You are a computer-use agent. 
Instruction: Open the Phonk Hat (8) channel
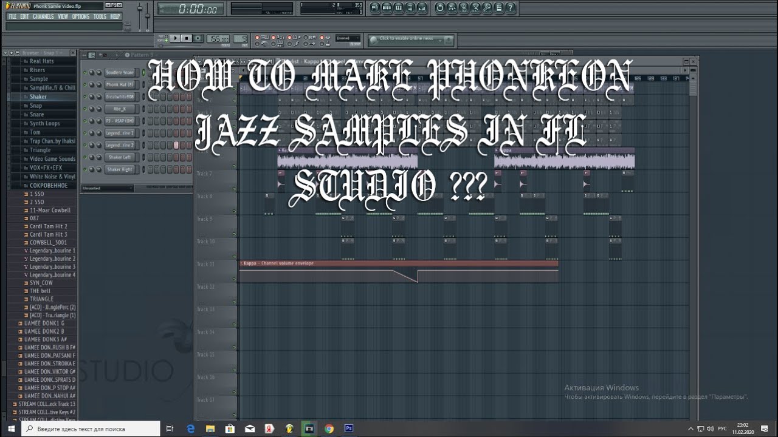tap(120, 84)
